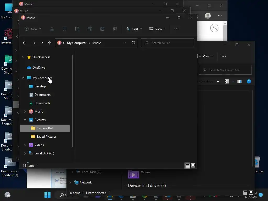
Task: Toggle preview pane icon in My Computer window
Action: pos(239,81)
